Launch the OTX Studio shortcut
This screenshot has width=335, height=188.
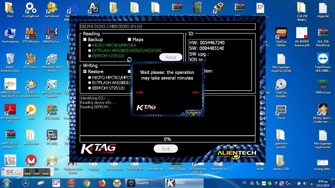click(52, 112)
